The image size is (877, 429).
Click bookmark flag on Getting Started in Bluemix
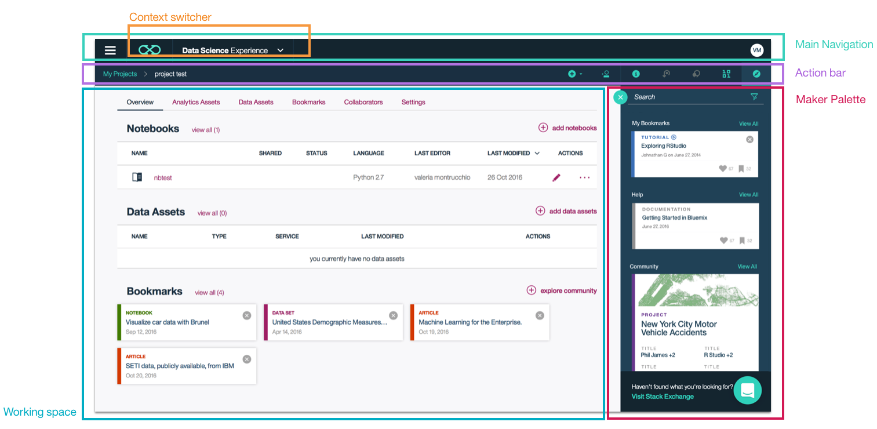pos(741,241)
